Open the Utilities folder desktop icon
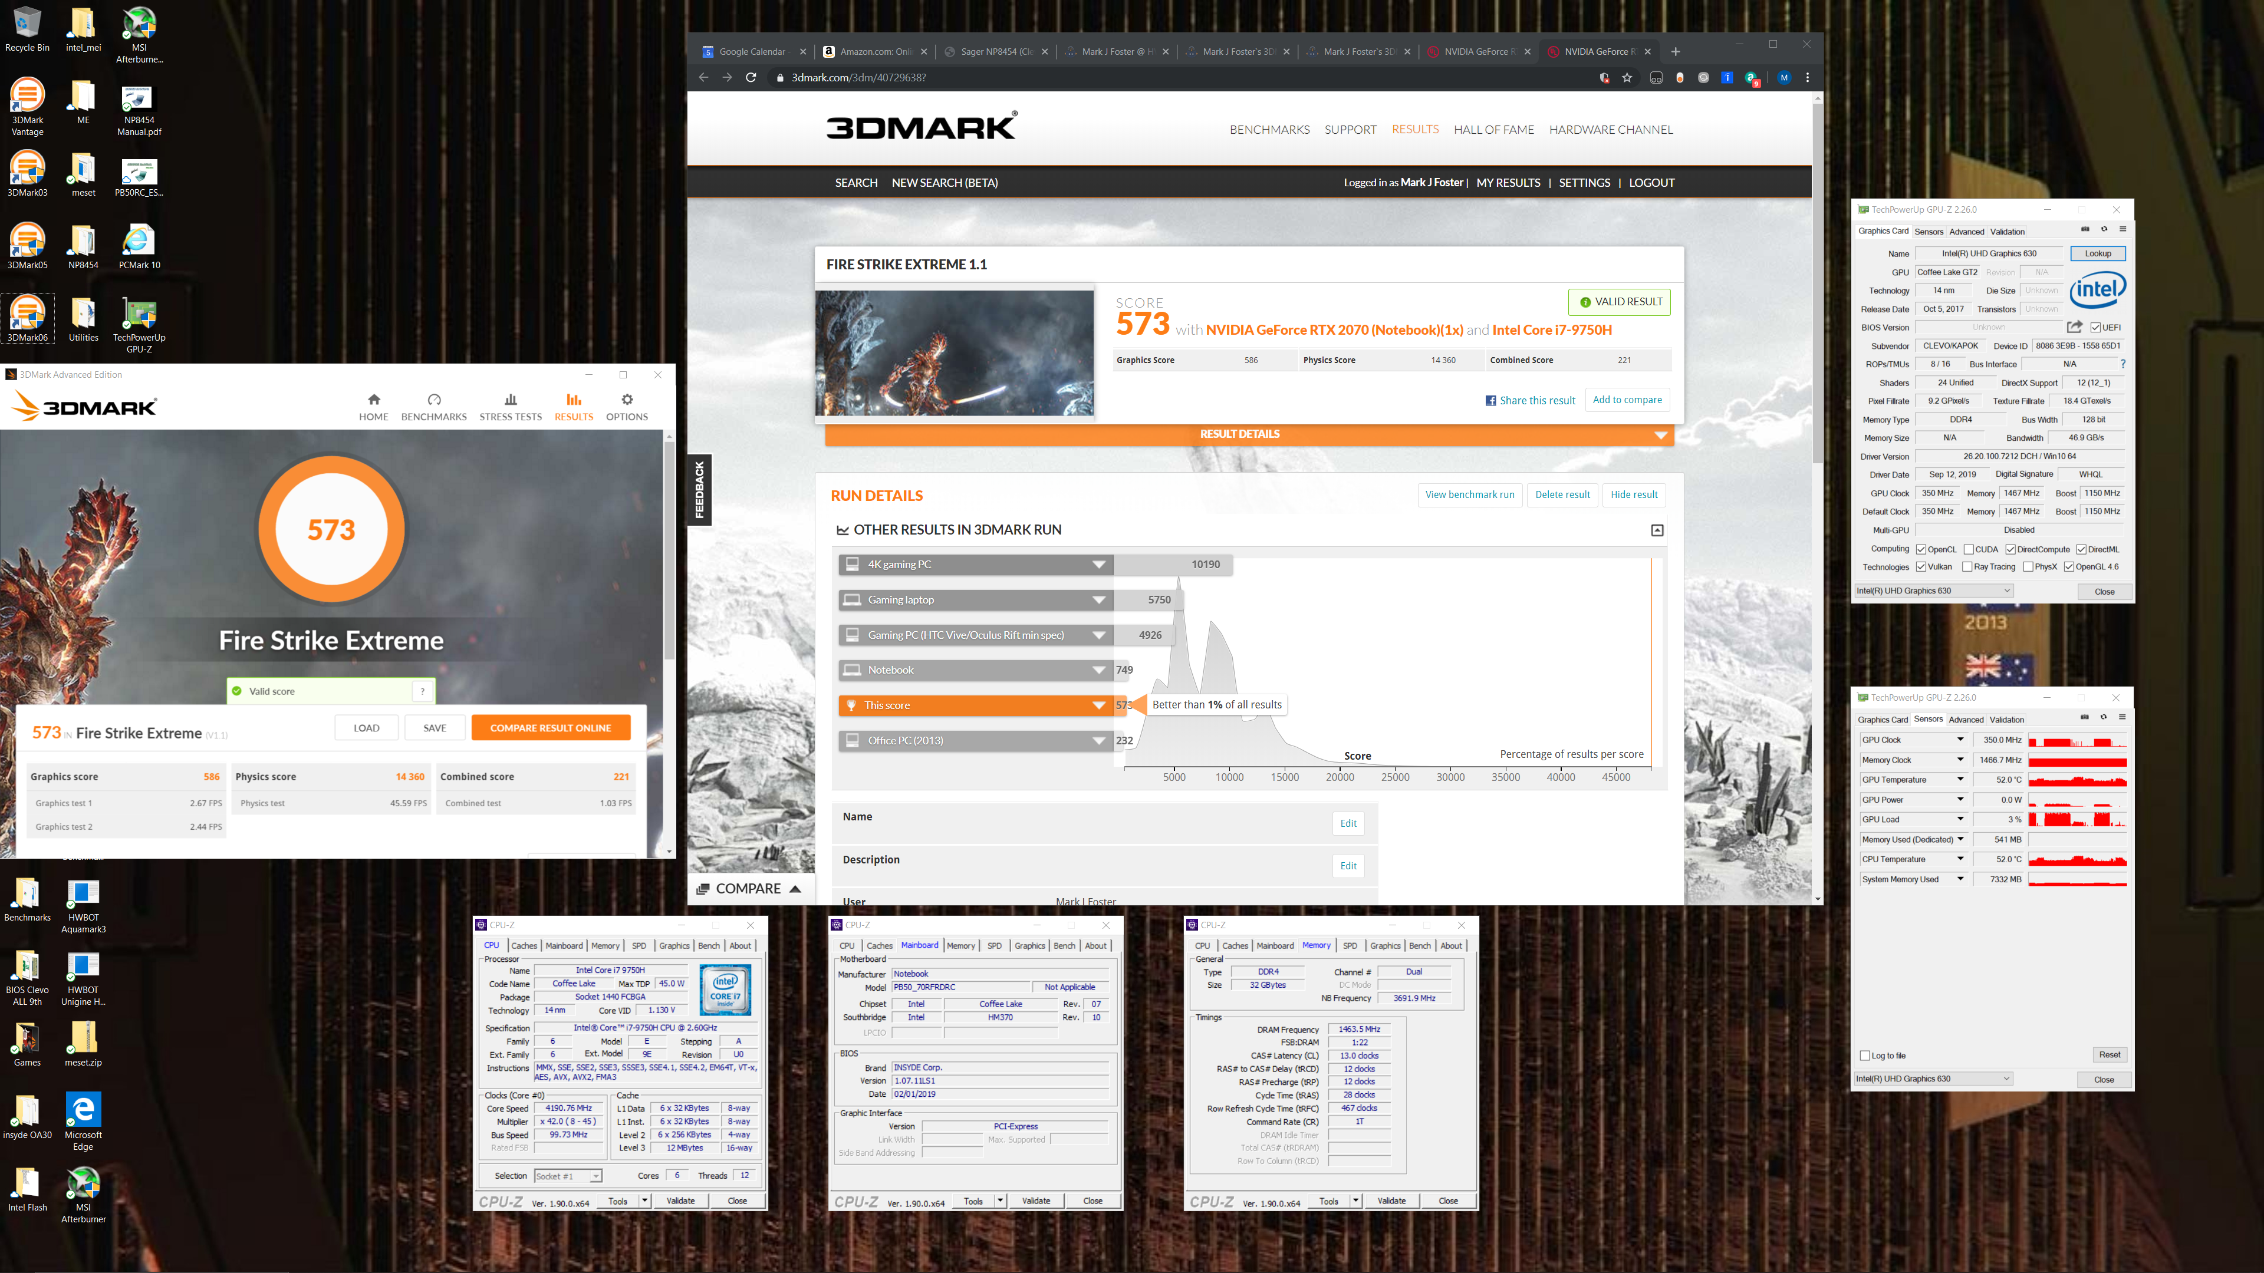This screenshot has width=2264, height=1273. coord(84,319)
